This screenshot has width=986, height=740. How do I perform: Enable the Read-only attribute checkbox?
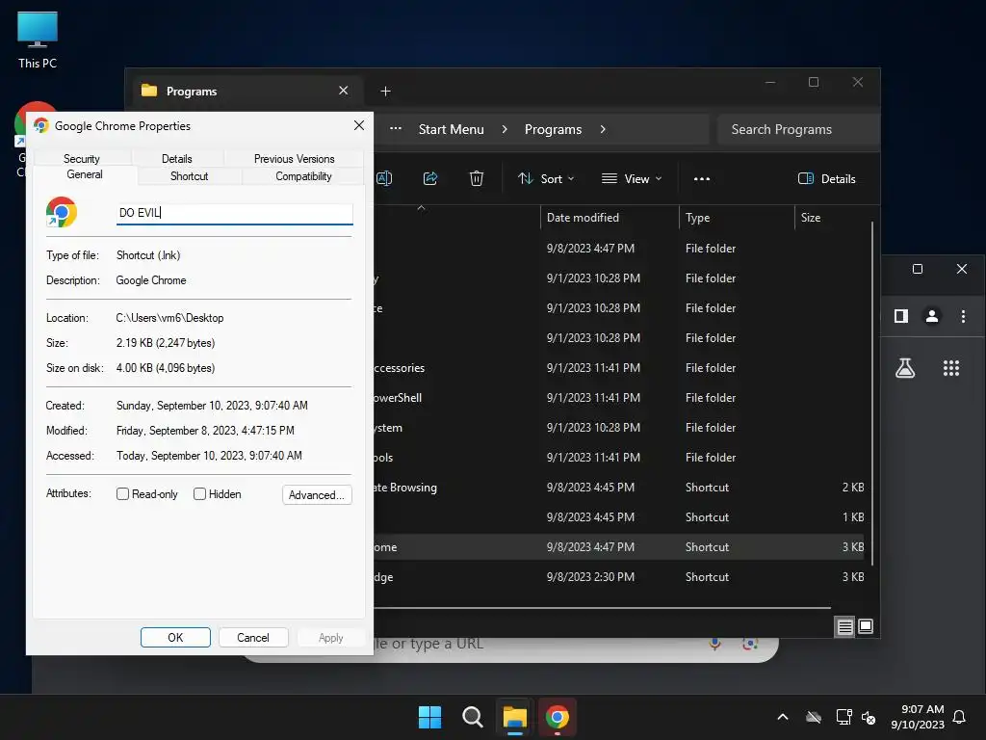[x=122, y=494]
